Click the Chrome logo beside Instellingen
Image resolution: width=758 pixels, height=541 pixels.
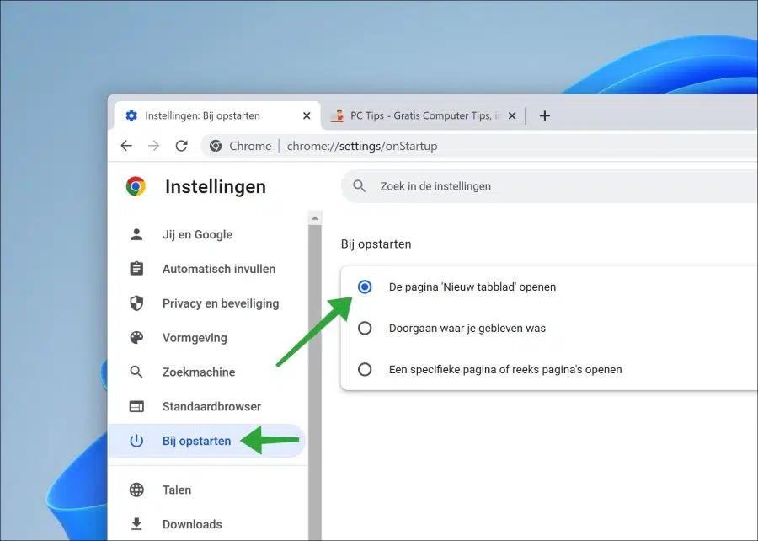(136, 186)
